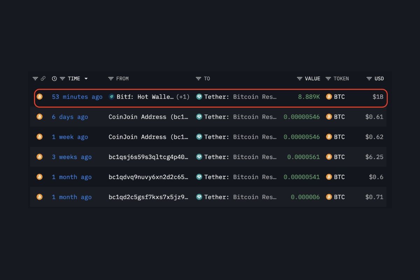
Task: Select the 3 weeks ago timestamp link
Action: [72, 157]
